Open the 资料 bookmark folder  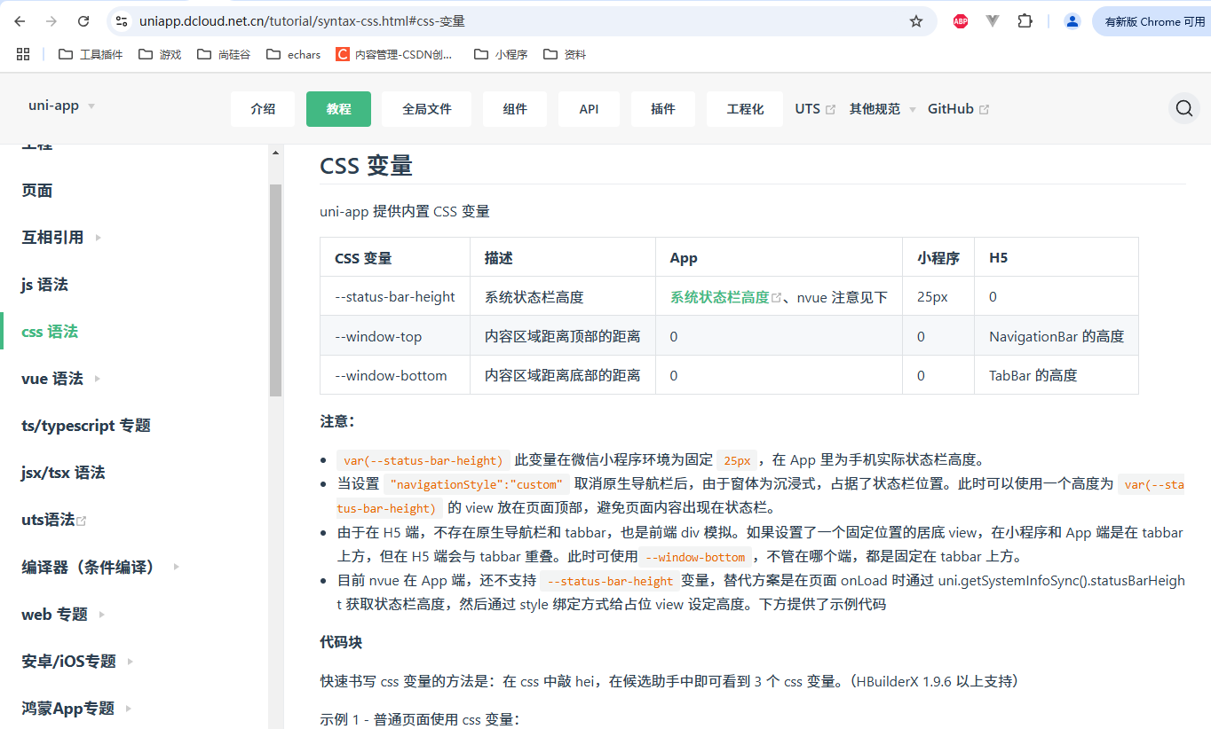pyautogui.click(x=565, y=54)
